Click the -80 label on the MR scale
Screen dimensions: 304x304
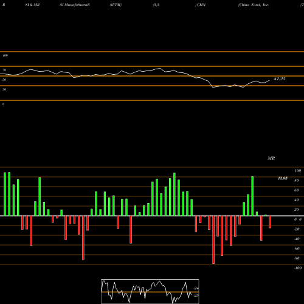pos(297,258)
